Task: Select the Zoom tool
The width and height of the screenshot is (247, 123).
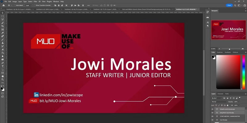Action: pos(2,79)
